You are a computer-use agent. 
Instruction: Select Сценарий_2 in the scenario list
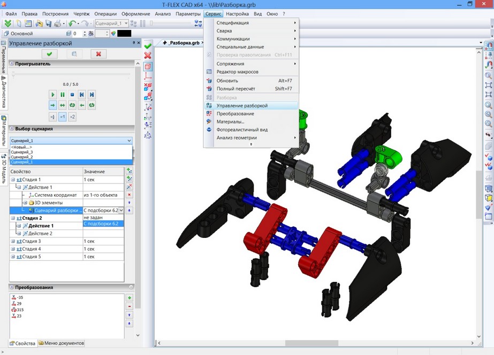[x=71, y=157]
